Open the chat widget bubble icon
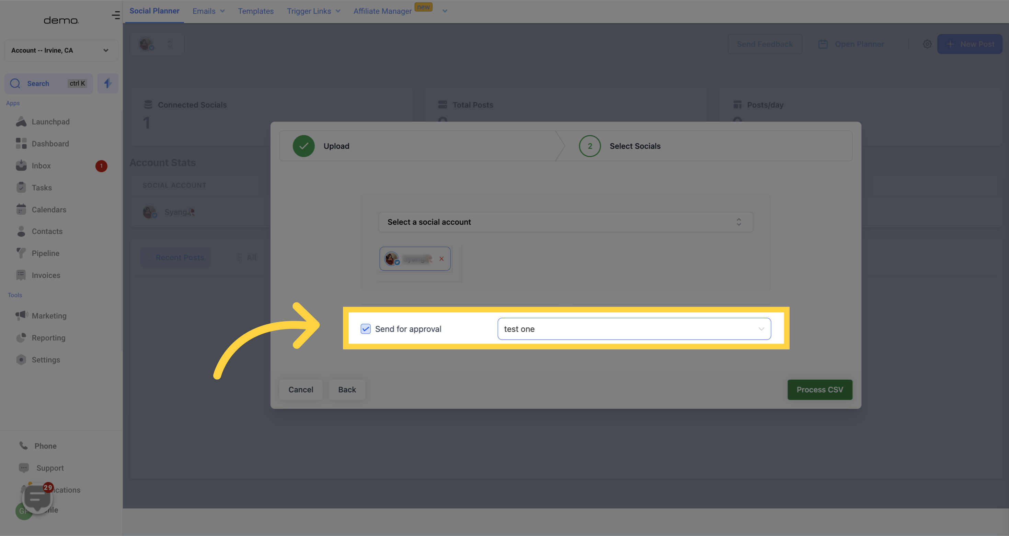Screen dimensions: 1009x536 [37, 498]
